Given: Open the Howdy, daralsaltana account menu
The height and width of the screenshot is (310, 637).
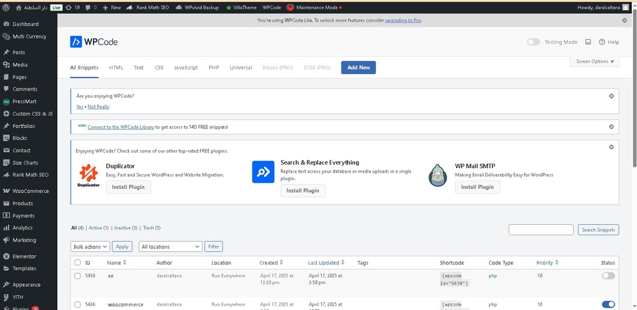Looking at the screenshot, I should point(603,7).
